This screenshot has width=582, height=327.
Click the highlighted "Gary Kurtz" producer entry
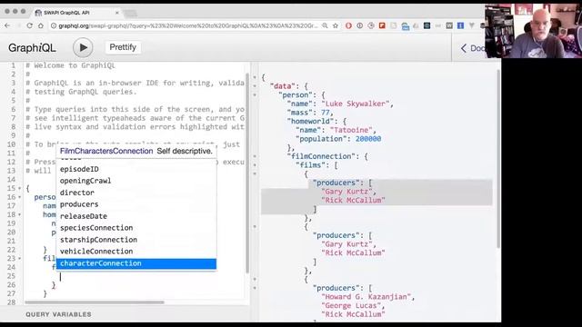pyautogui.click(x=346, y=192)
